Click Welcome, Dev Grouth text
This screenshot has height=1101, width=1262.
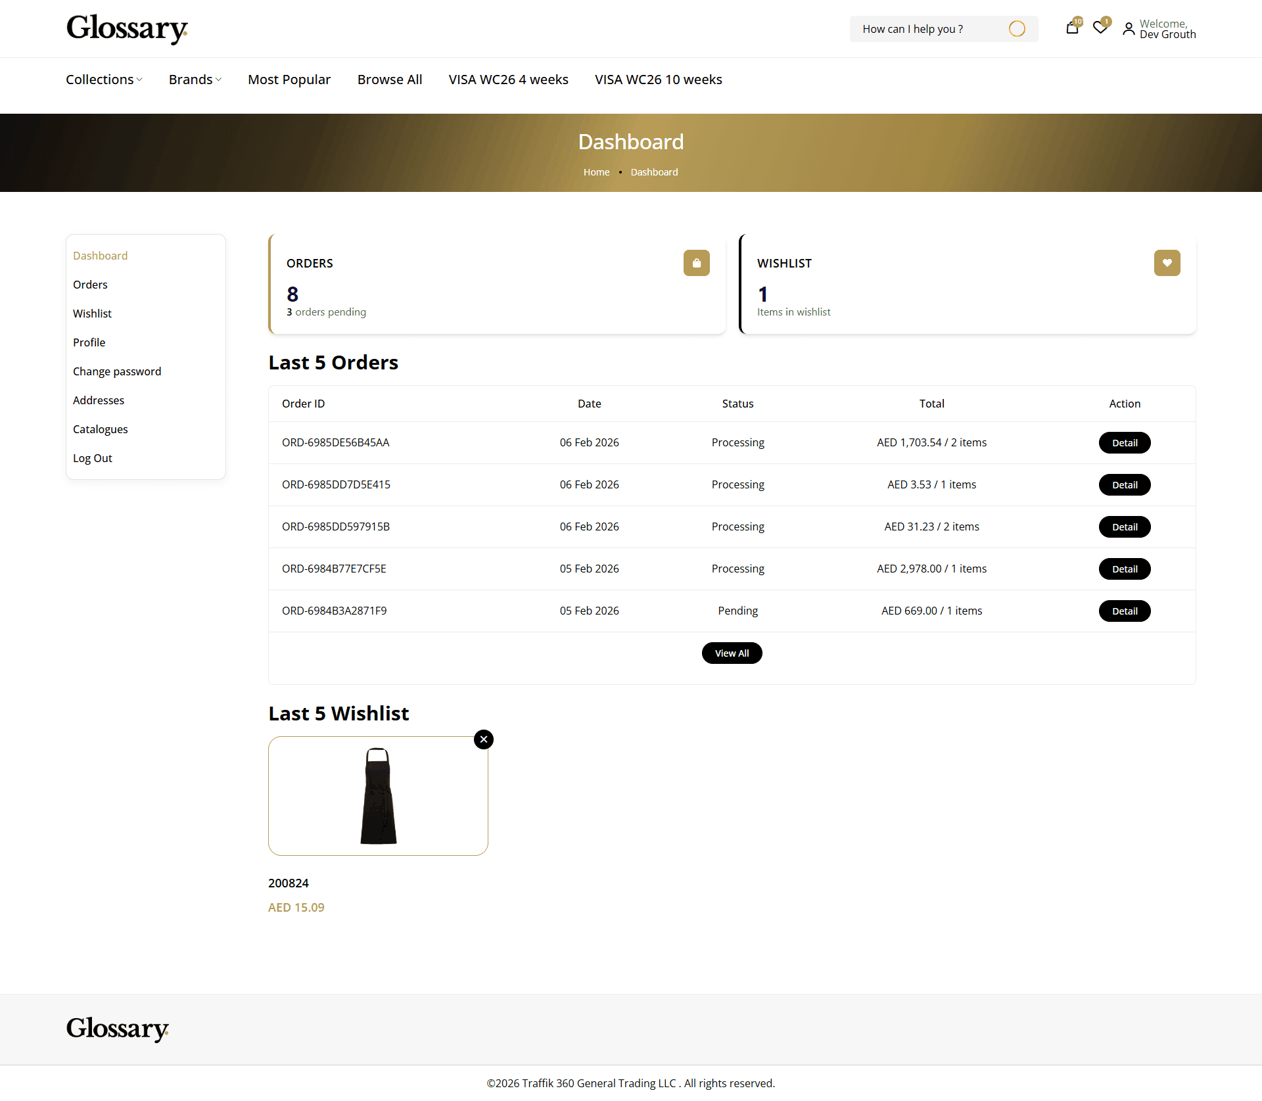click(1168, 29)
